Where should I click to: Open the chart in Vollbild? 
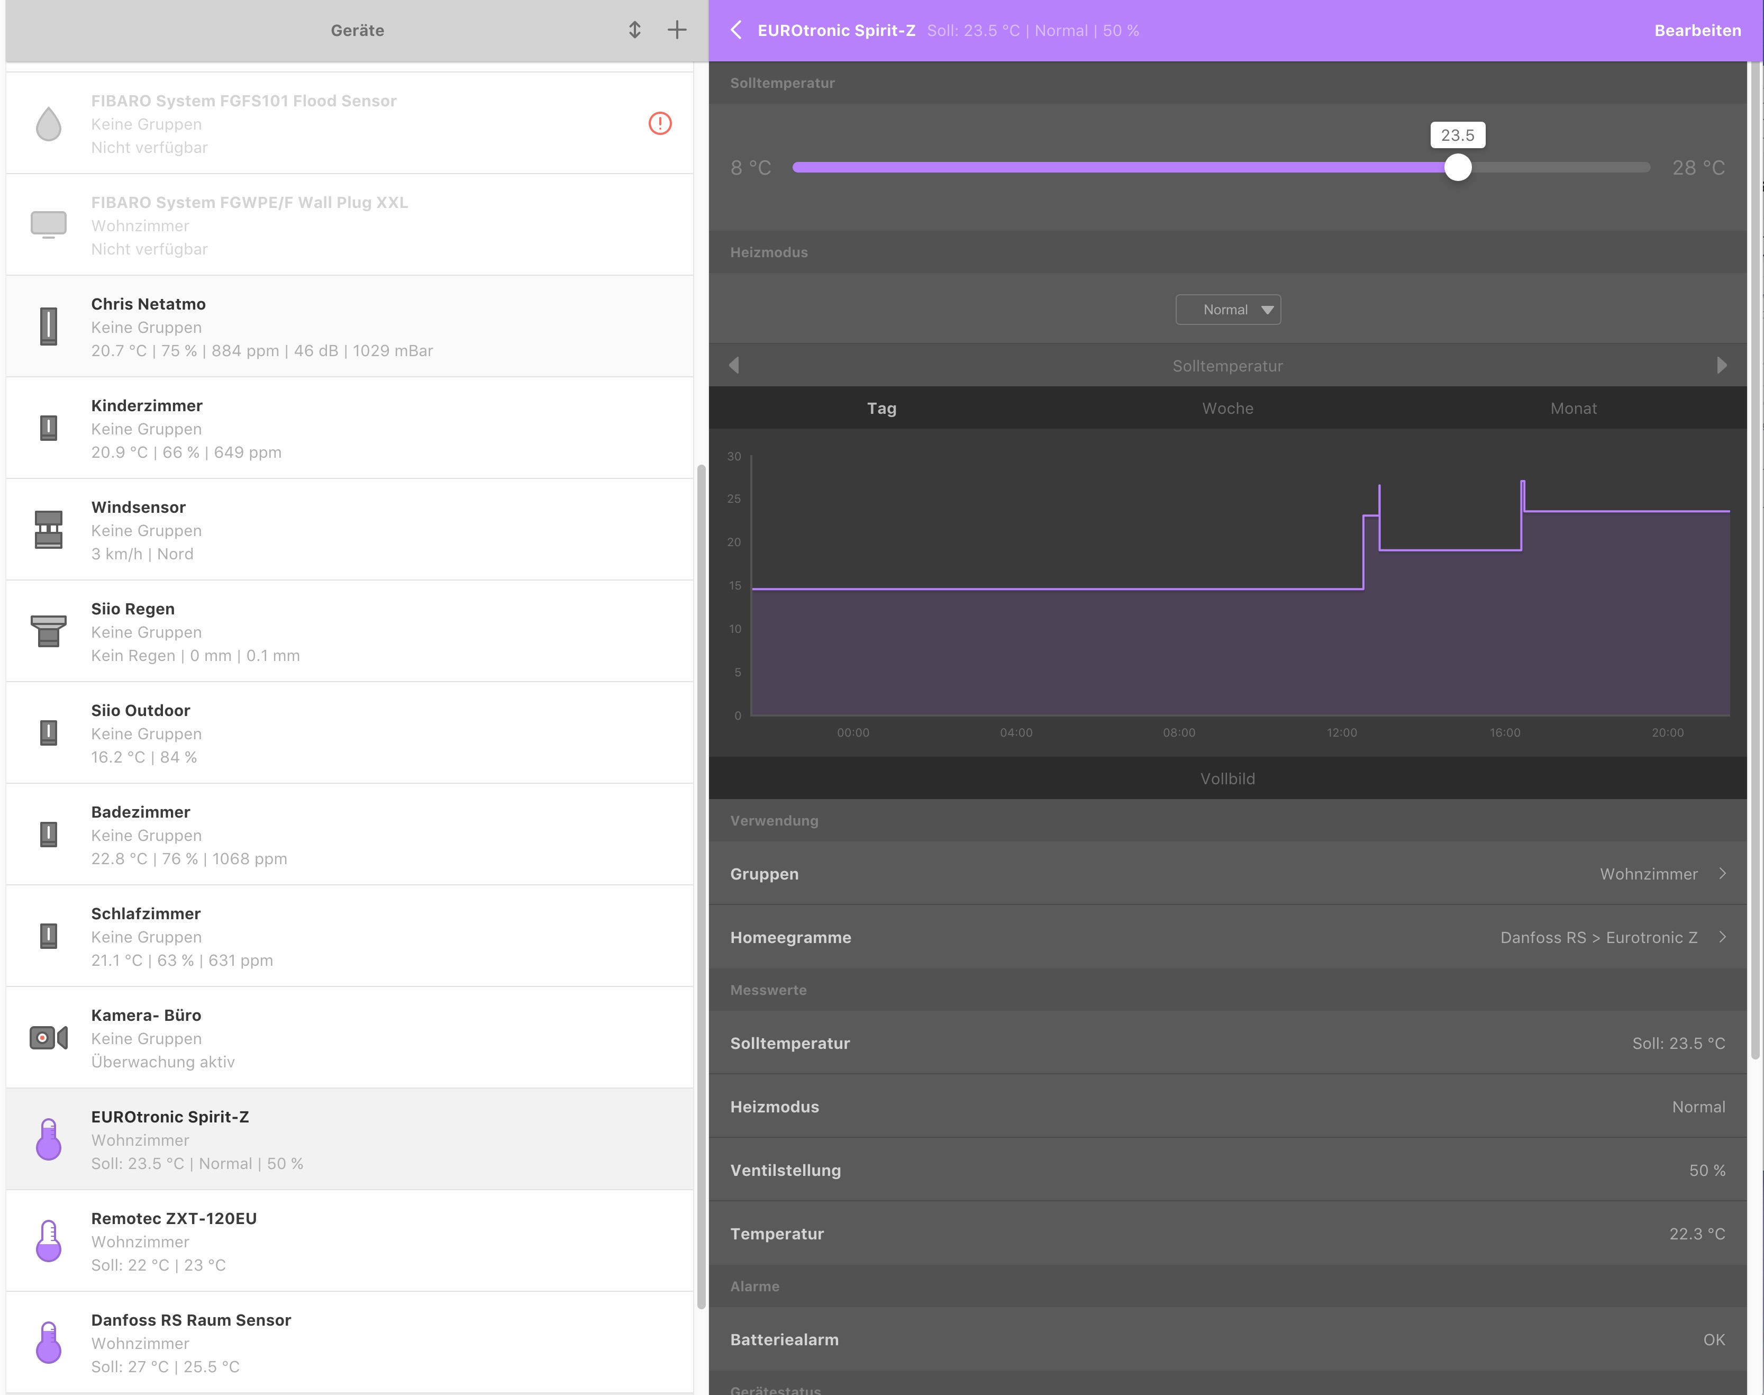[x=1227, y=778]
